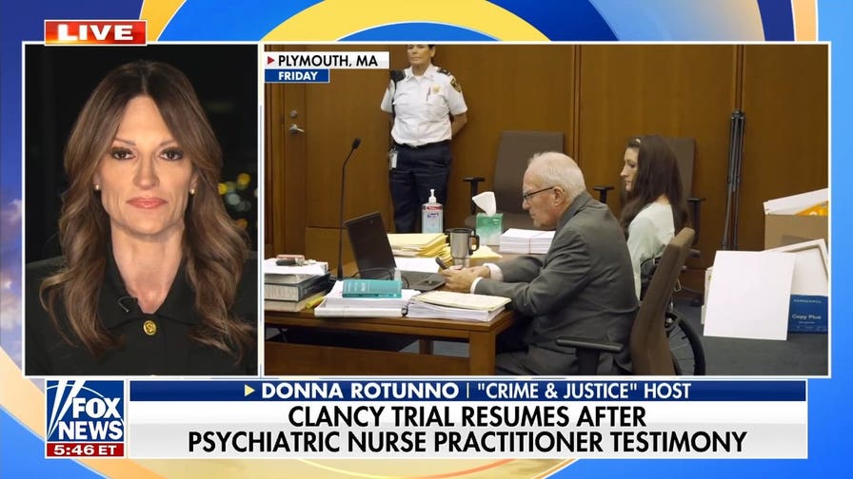This screenshot has height=479, width=853.
Task: Click the "CRIME & JUSTICE" HOST title
Action: 585,391
